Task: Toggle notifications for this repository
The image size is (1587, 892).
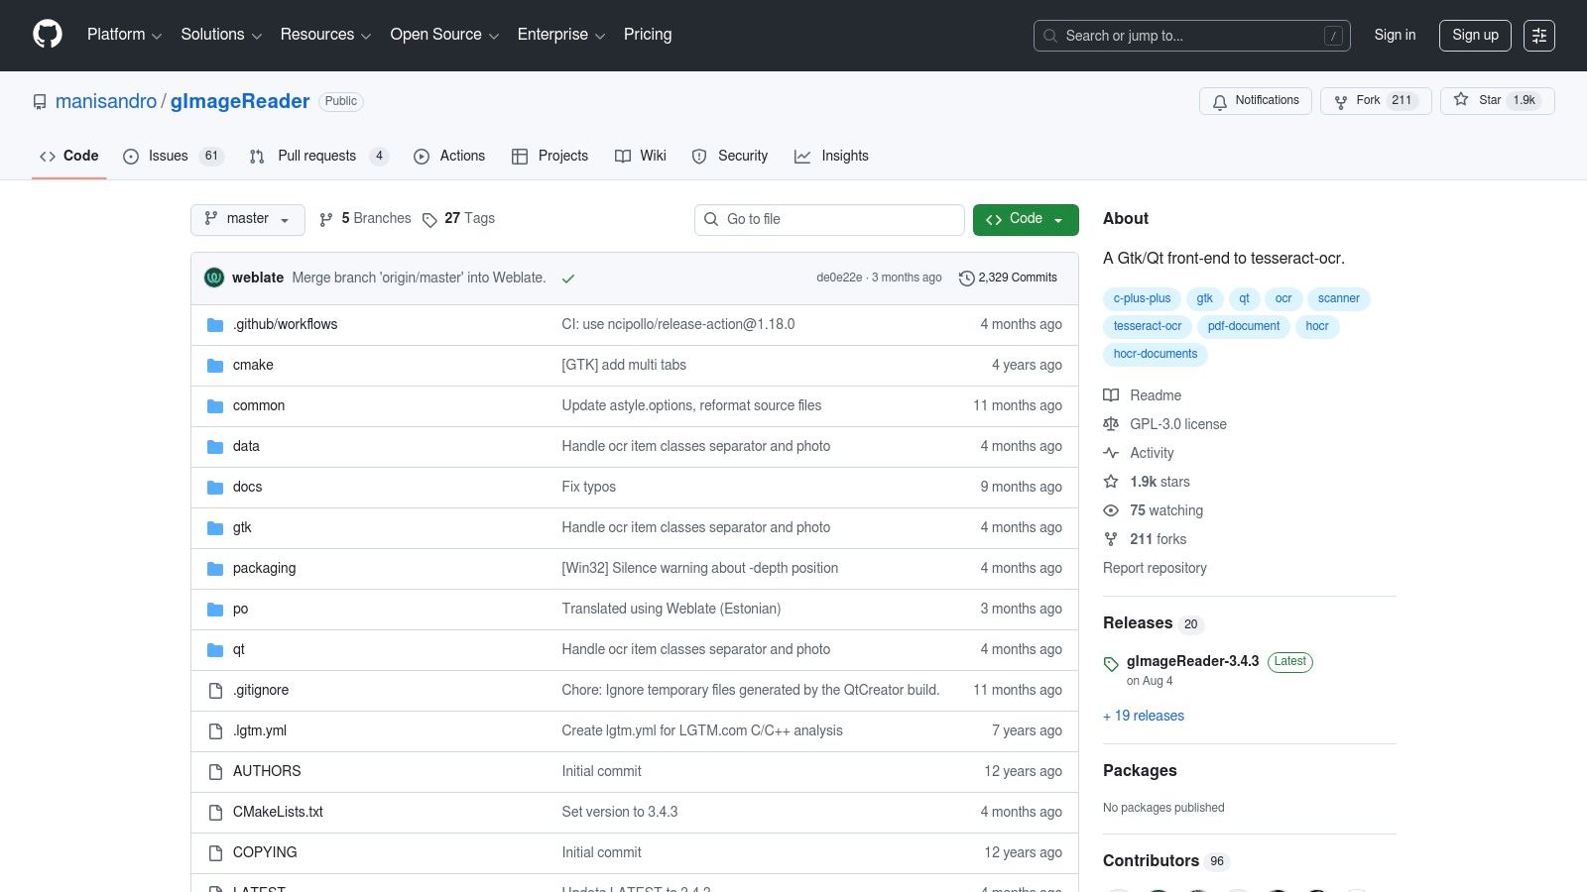Action: 1256,100
